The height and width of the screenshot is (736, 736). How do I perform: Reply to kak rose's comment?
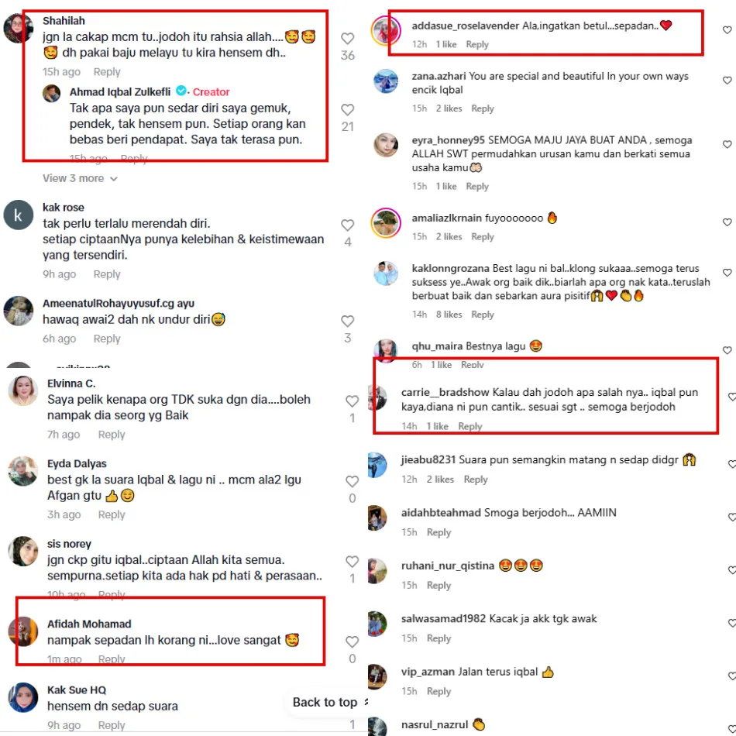[x=107, y=274]
